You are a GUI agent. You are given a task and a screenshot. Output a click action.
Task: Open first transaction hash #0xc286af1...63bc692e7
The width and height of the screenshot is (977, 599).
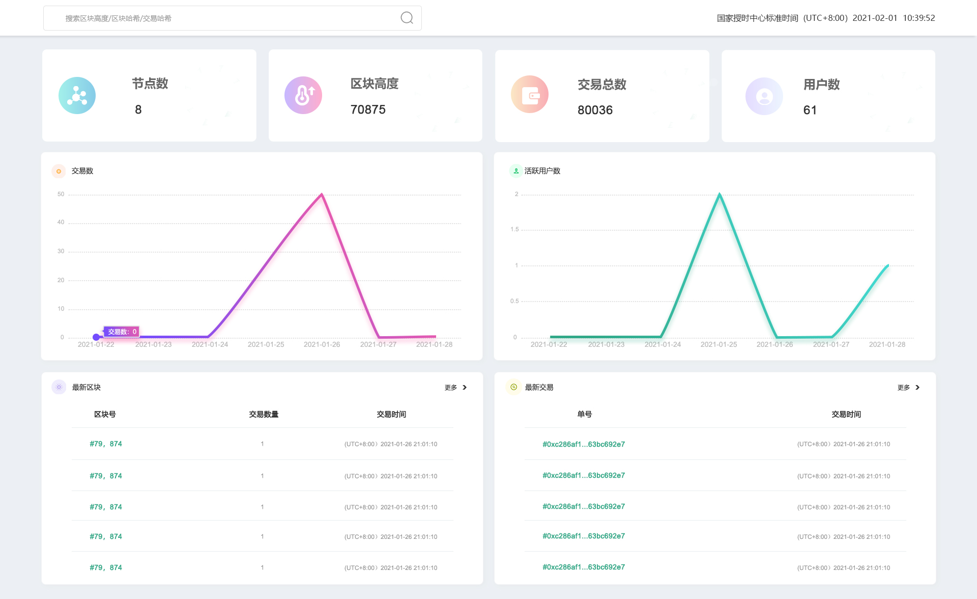(x=584, y=444)
